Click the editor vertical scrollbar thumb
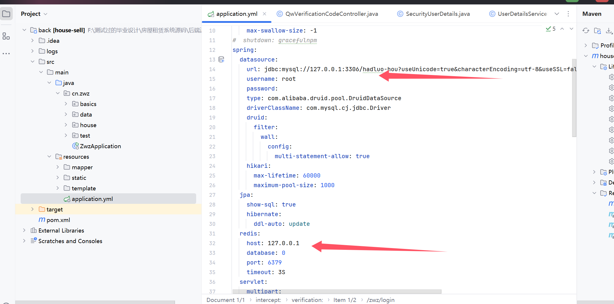614x304 pixels. (x=574, y=98)
